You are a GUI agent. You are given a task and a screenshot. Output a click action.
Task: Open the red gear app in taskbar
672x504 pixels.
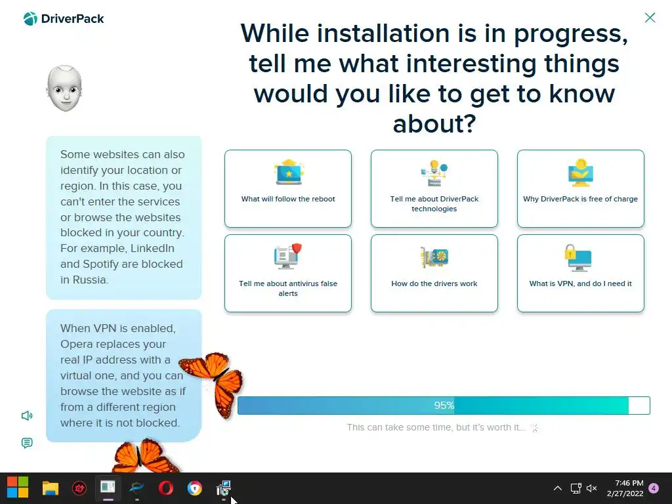point(79,488)
